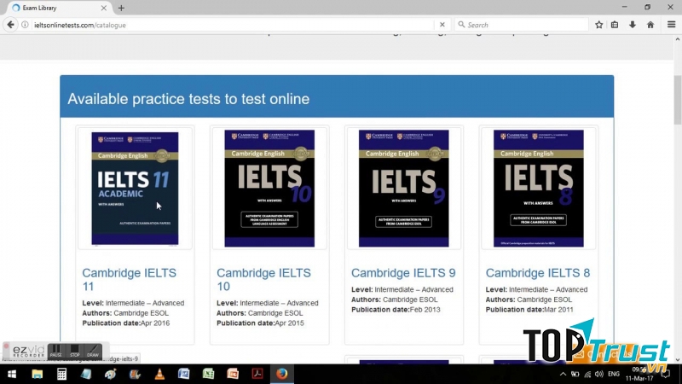Switch input language via ENG indicator
This screenshot has width=682, height=384.
pos(614,374)
